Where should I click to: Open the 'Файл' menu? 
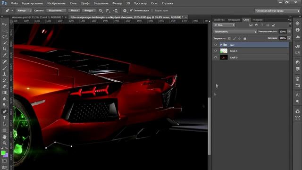click(15, 3)
